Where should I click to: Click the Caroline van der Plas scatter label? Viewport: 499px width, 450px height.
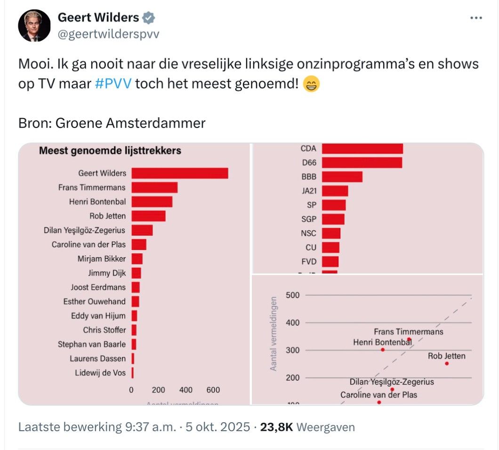point(379,395)
